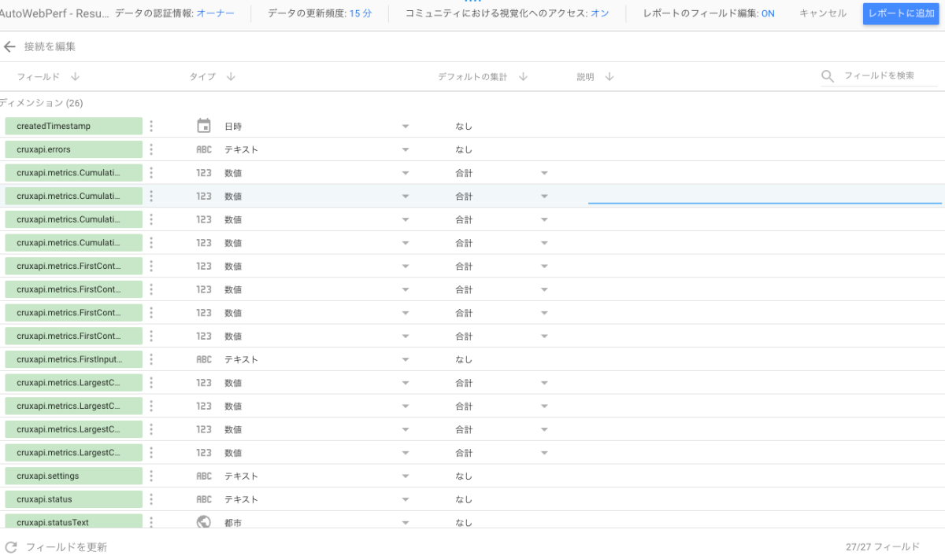Click the 接続を編集 label
This screenshot has height=559, width=945.
pyautogui.click(x=50, y=47)
